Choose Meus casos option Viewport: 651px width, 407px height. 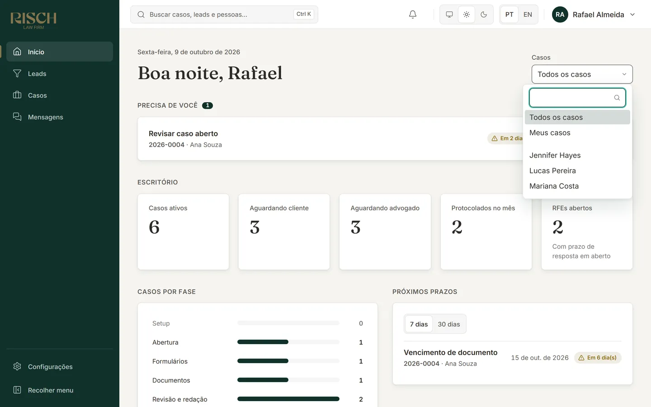pyautogui.click(x=577, y=133)
